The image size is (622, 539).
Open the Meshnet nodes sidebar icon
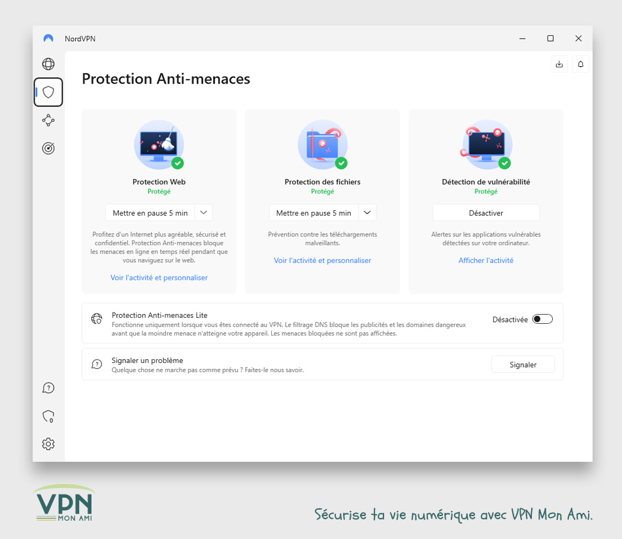tap(48, 120)
